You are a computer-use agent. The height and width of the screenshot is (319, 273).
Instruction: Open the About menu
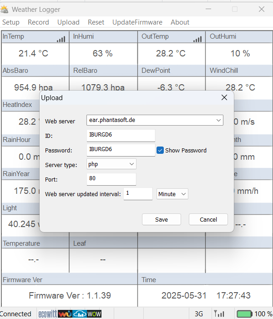point(180,22)
